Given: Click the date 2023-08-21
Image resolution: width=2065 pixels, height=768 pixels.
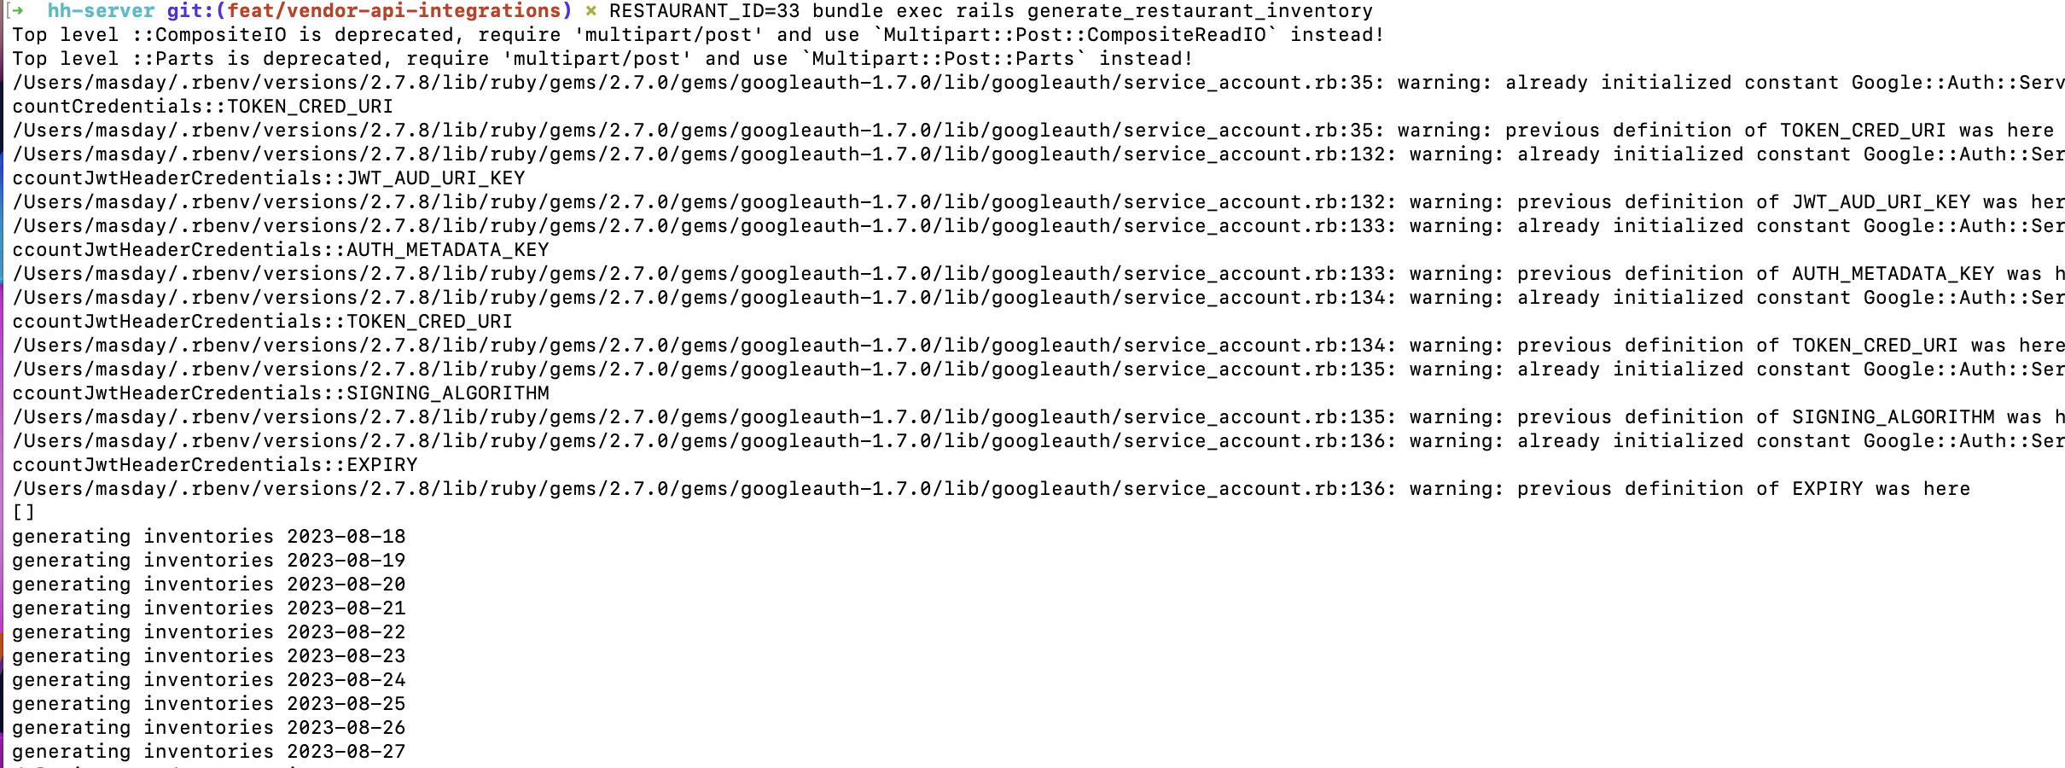Looking at the screenshot, I should (x=346, y=608).
